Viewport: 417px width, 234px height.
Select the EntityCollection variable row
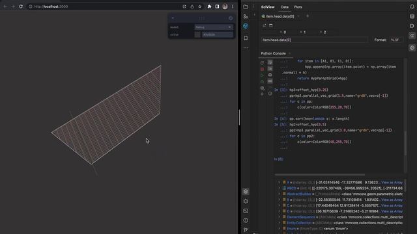(x=340, y=223)
